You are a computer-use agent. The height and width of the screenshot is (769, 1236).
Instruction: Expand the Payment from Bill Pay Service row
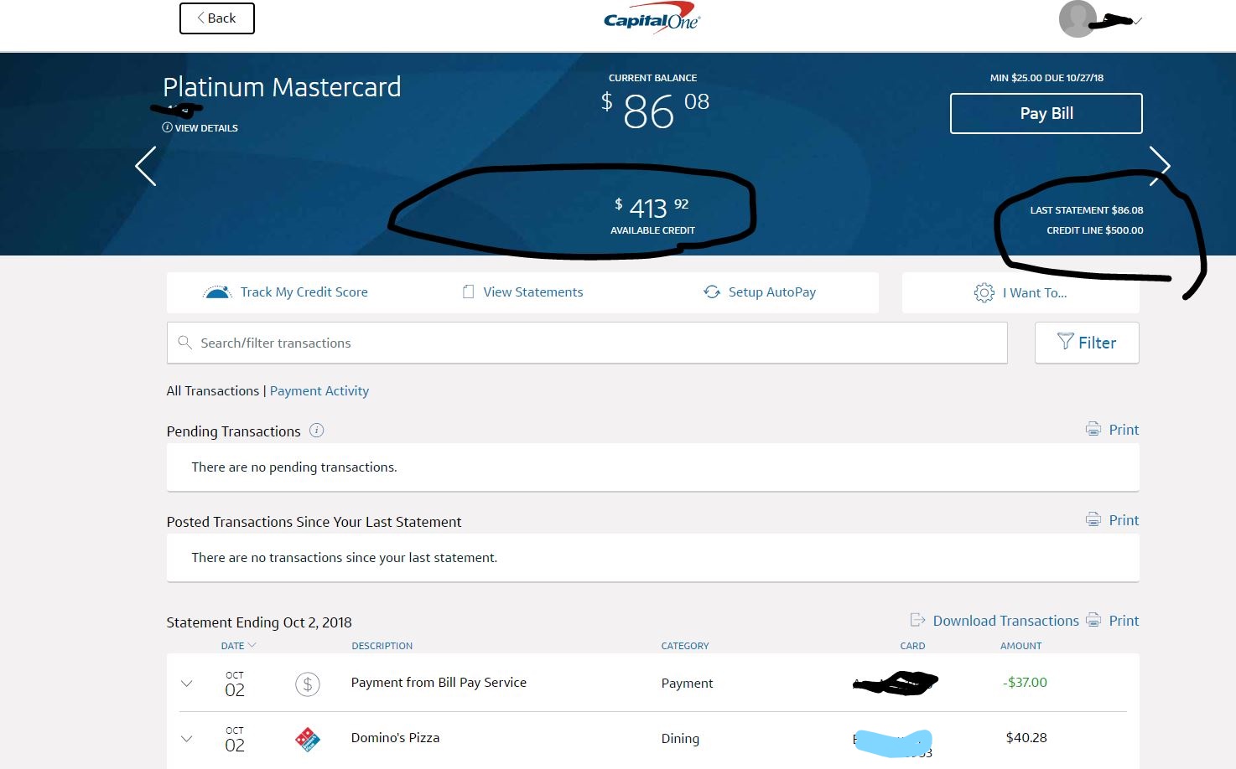click(x=187, y=684)
